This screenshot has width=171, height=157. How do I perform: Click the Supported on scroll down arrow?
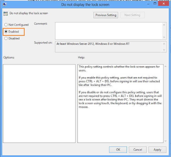(x=164, y=50)
